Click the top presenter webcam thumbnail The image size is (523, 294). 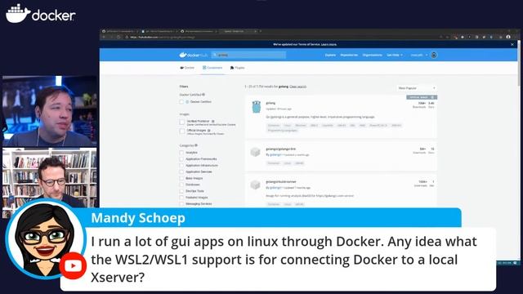(x=50, y=111)
